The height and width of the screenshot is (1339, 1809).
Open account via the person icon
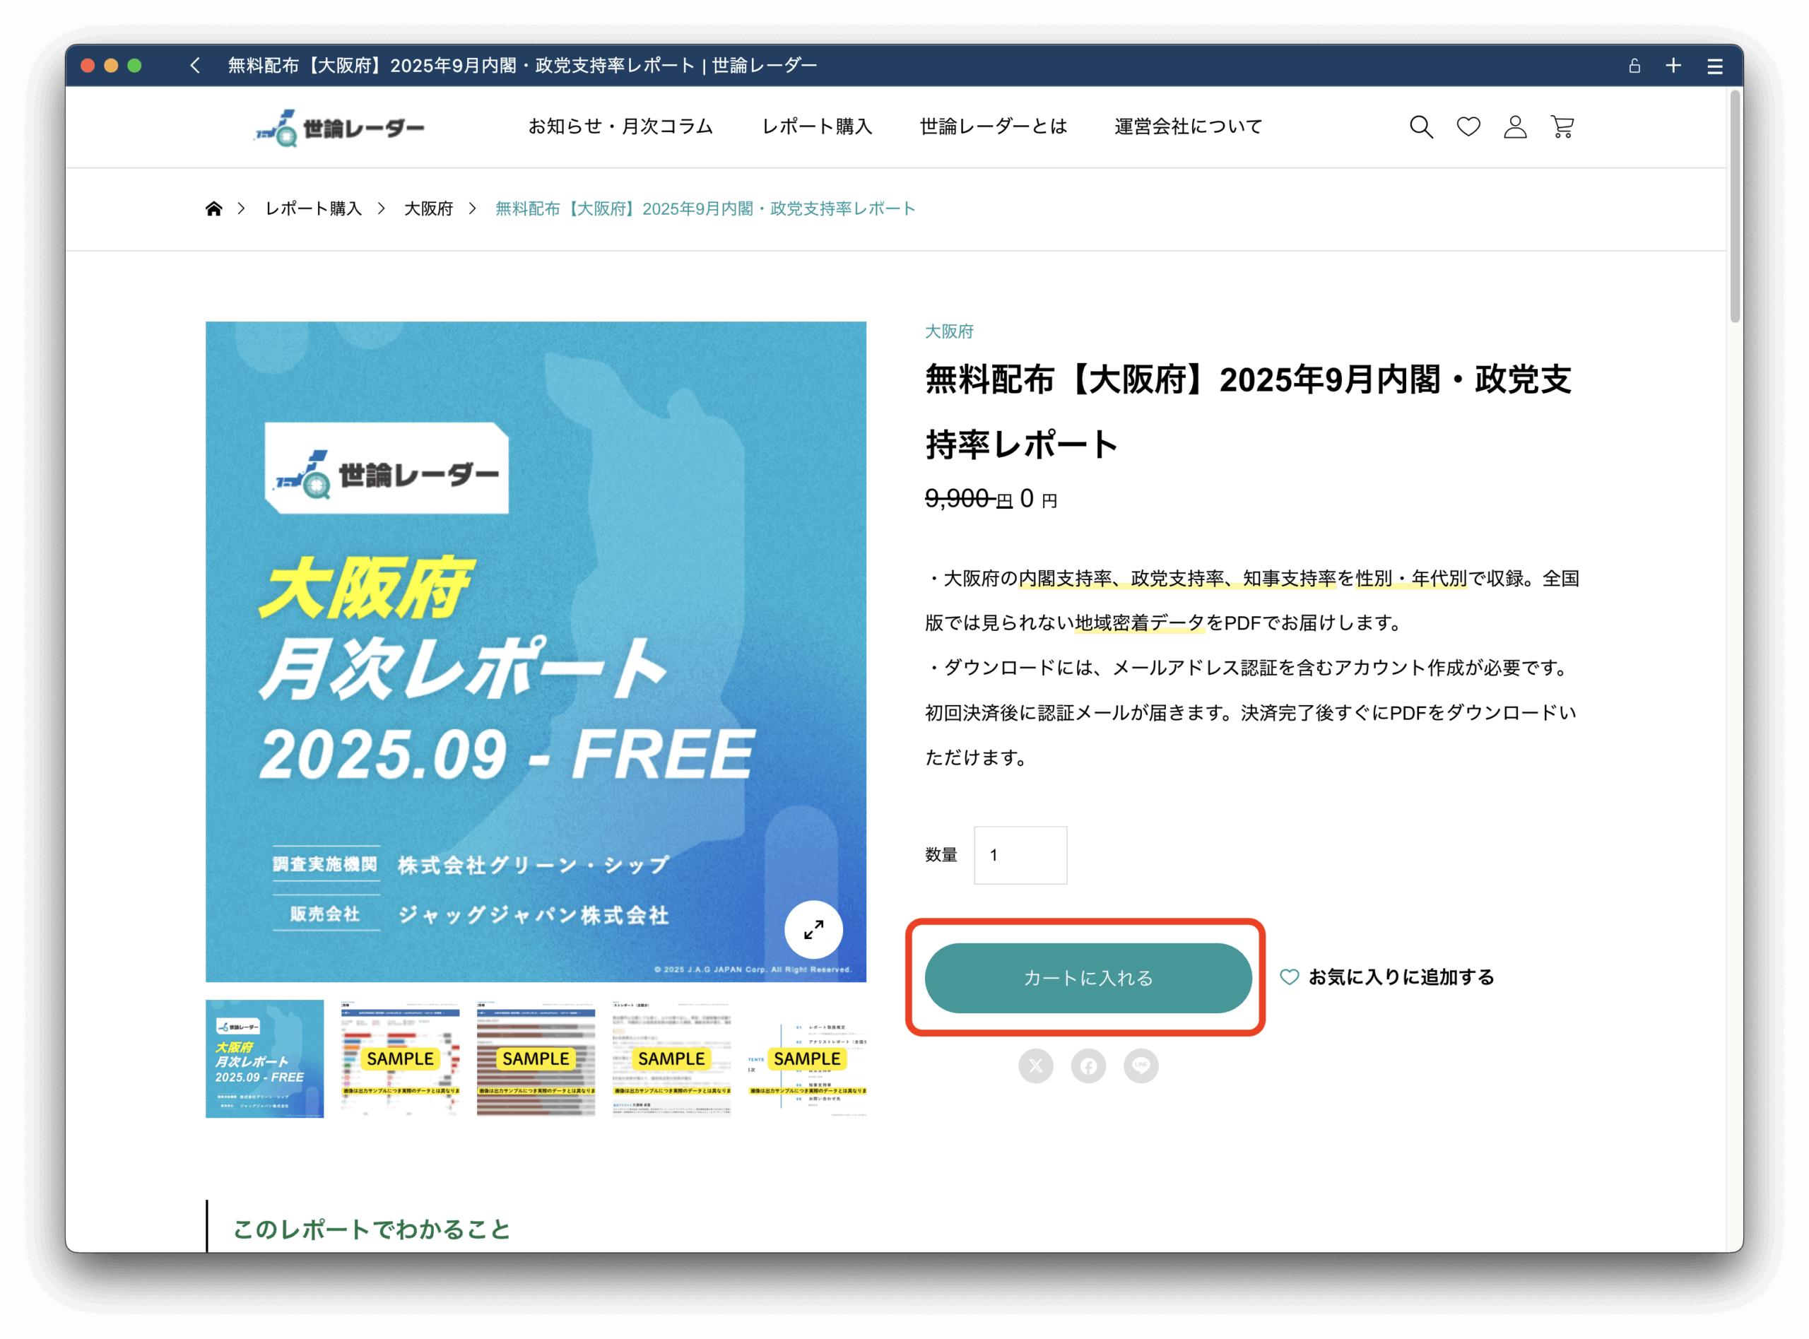pos(1515,127)
